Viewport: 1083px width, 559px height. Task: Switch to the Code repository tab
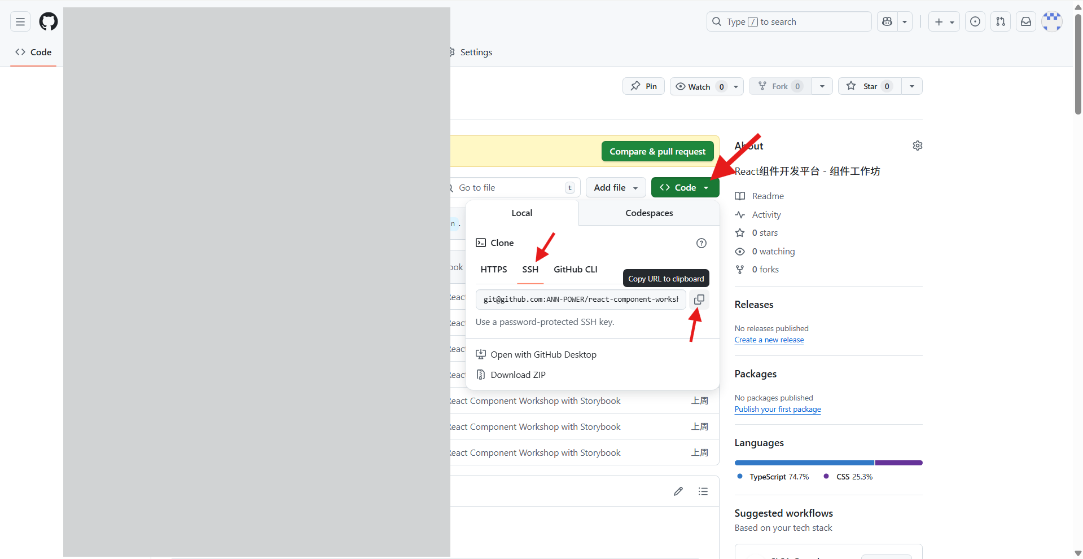pyautogui.click(x=33, y=52)
